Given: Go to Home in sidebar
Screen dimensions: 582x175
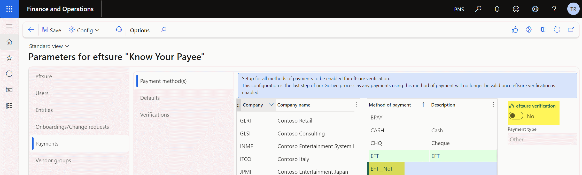Looking at the screenshot, I should coord(9,42).
